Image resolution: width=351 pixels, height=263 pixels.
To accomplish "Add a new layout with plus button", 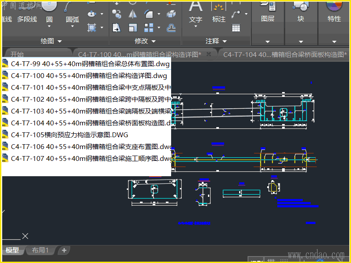I will point(64,250).
